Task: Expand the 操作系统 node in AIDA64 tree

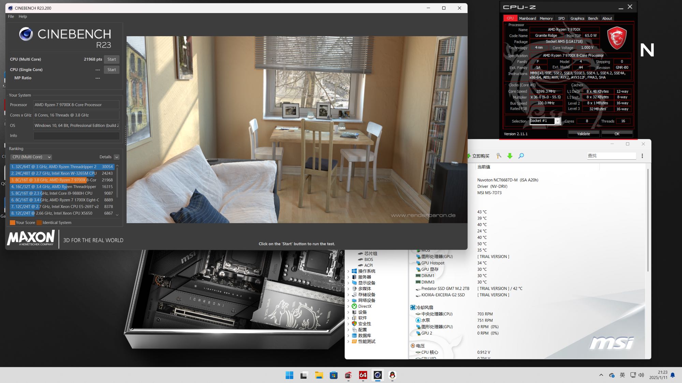Action: click(x=348, y=271)
